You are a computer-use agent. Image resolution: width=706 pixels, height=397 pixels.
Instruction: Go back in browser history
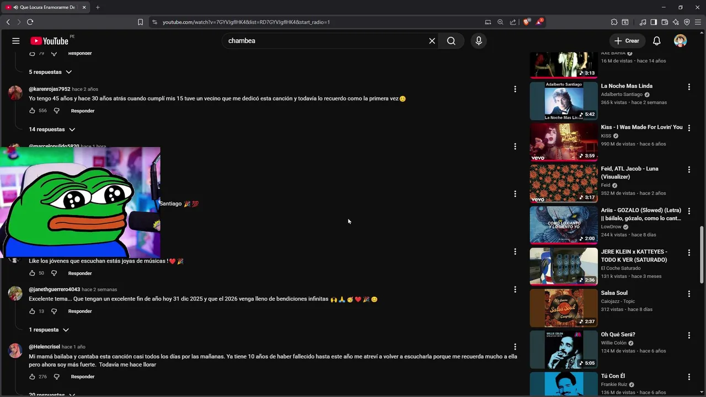(x=8, y=22)
